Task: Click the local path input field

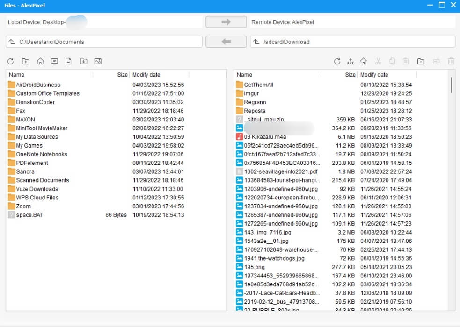Action: (x=103, y=42)
